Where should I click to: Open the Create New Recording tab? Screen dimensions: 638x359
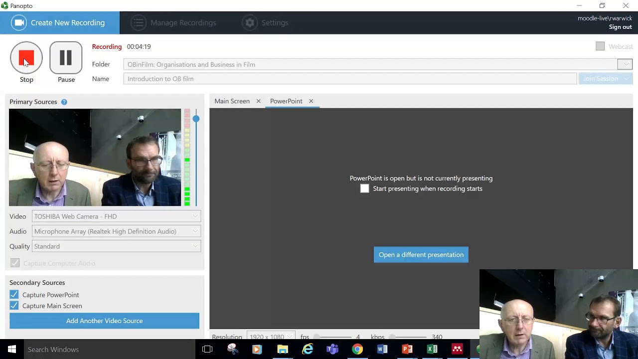click(60, 22)
